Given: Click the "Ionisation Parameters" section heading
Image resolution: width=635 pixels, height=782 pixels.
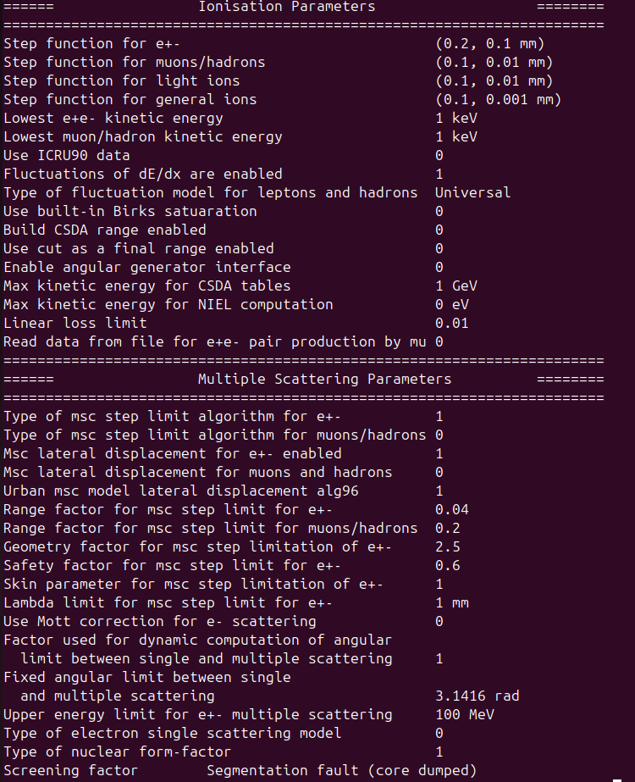Looking at the screenshot, I should (286, 7).
